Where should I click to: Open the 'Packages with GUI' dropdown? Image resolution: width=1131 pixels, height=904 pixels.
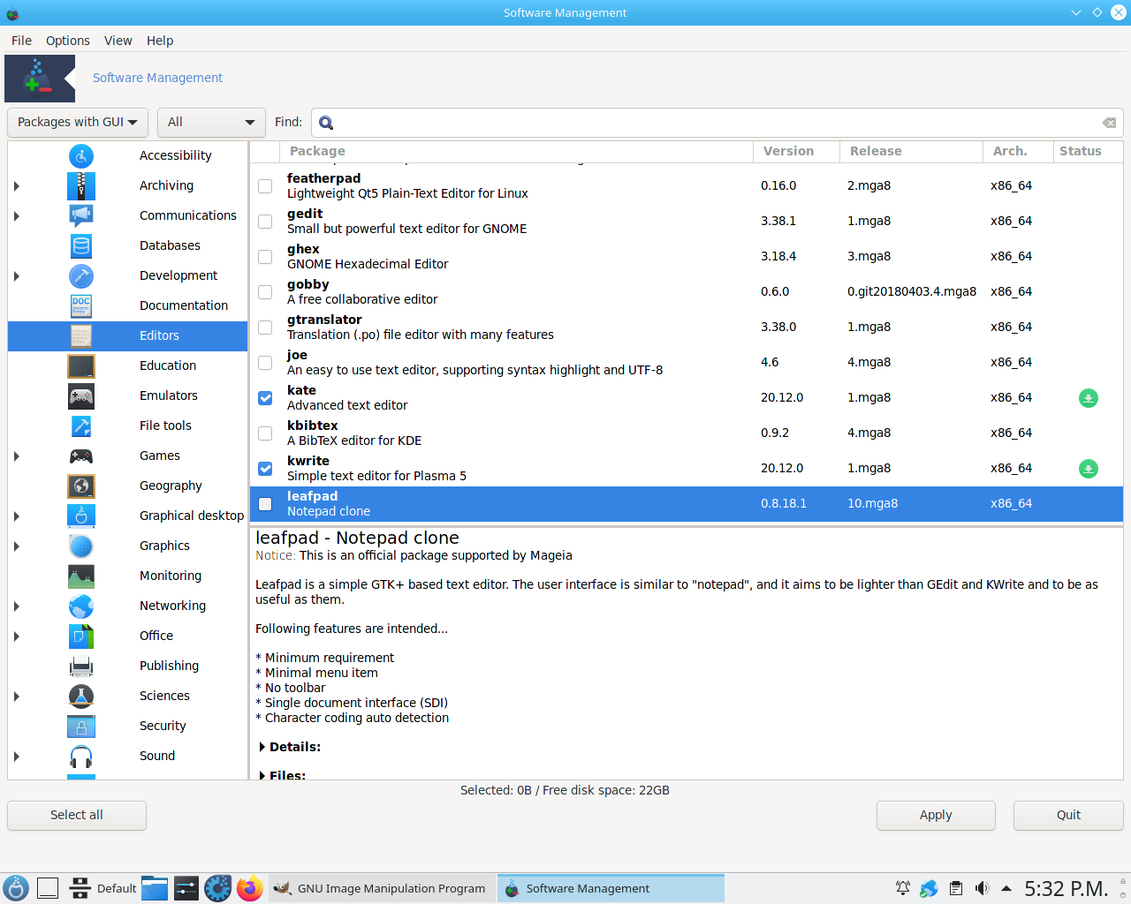click(77, 123)
